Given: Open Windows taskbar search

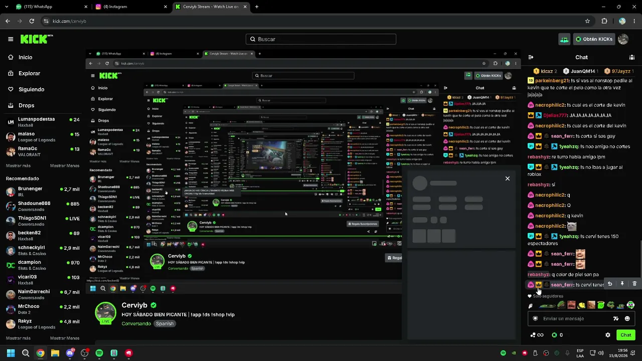Looking at the screenshot, I should 26,353.
